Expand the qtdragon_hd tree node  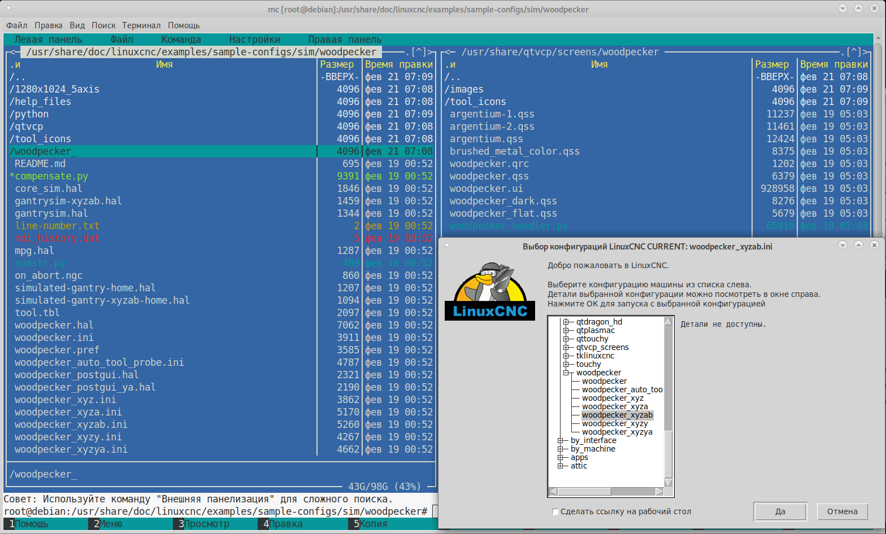click(x=566, y=322)
